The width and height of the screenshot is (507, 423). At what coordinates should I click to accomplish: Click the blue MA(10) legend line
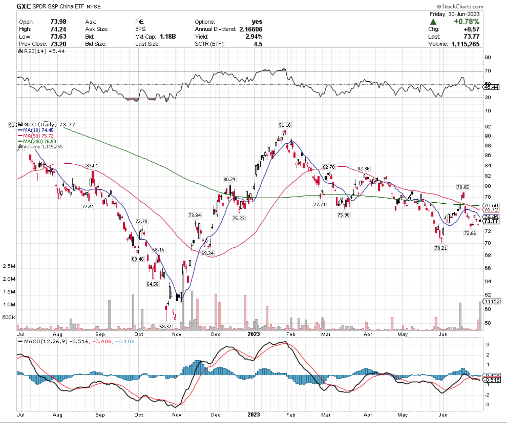[20, 130]
